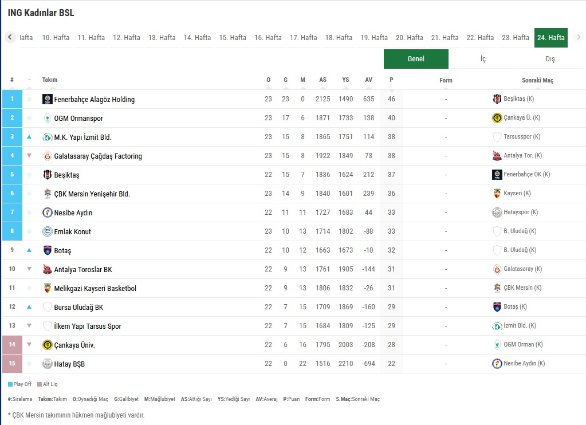Go to next weeks with the right arrow
Screen dimensions: 586x425
coord(579,37)
